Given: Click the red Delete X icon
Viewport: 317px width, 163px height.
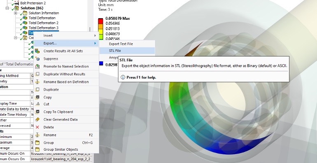Looking at the screenshot, I should [x=37, y=127].
